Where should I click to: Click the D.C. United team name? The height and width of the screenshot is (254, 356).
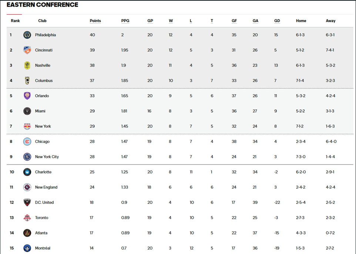coord(44,202)
